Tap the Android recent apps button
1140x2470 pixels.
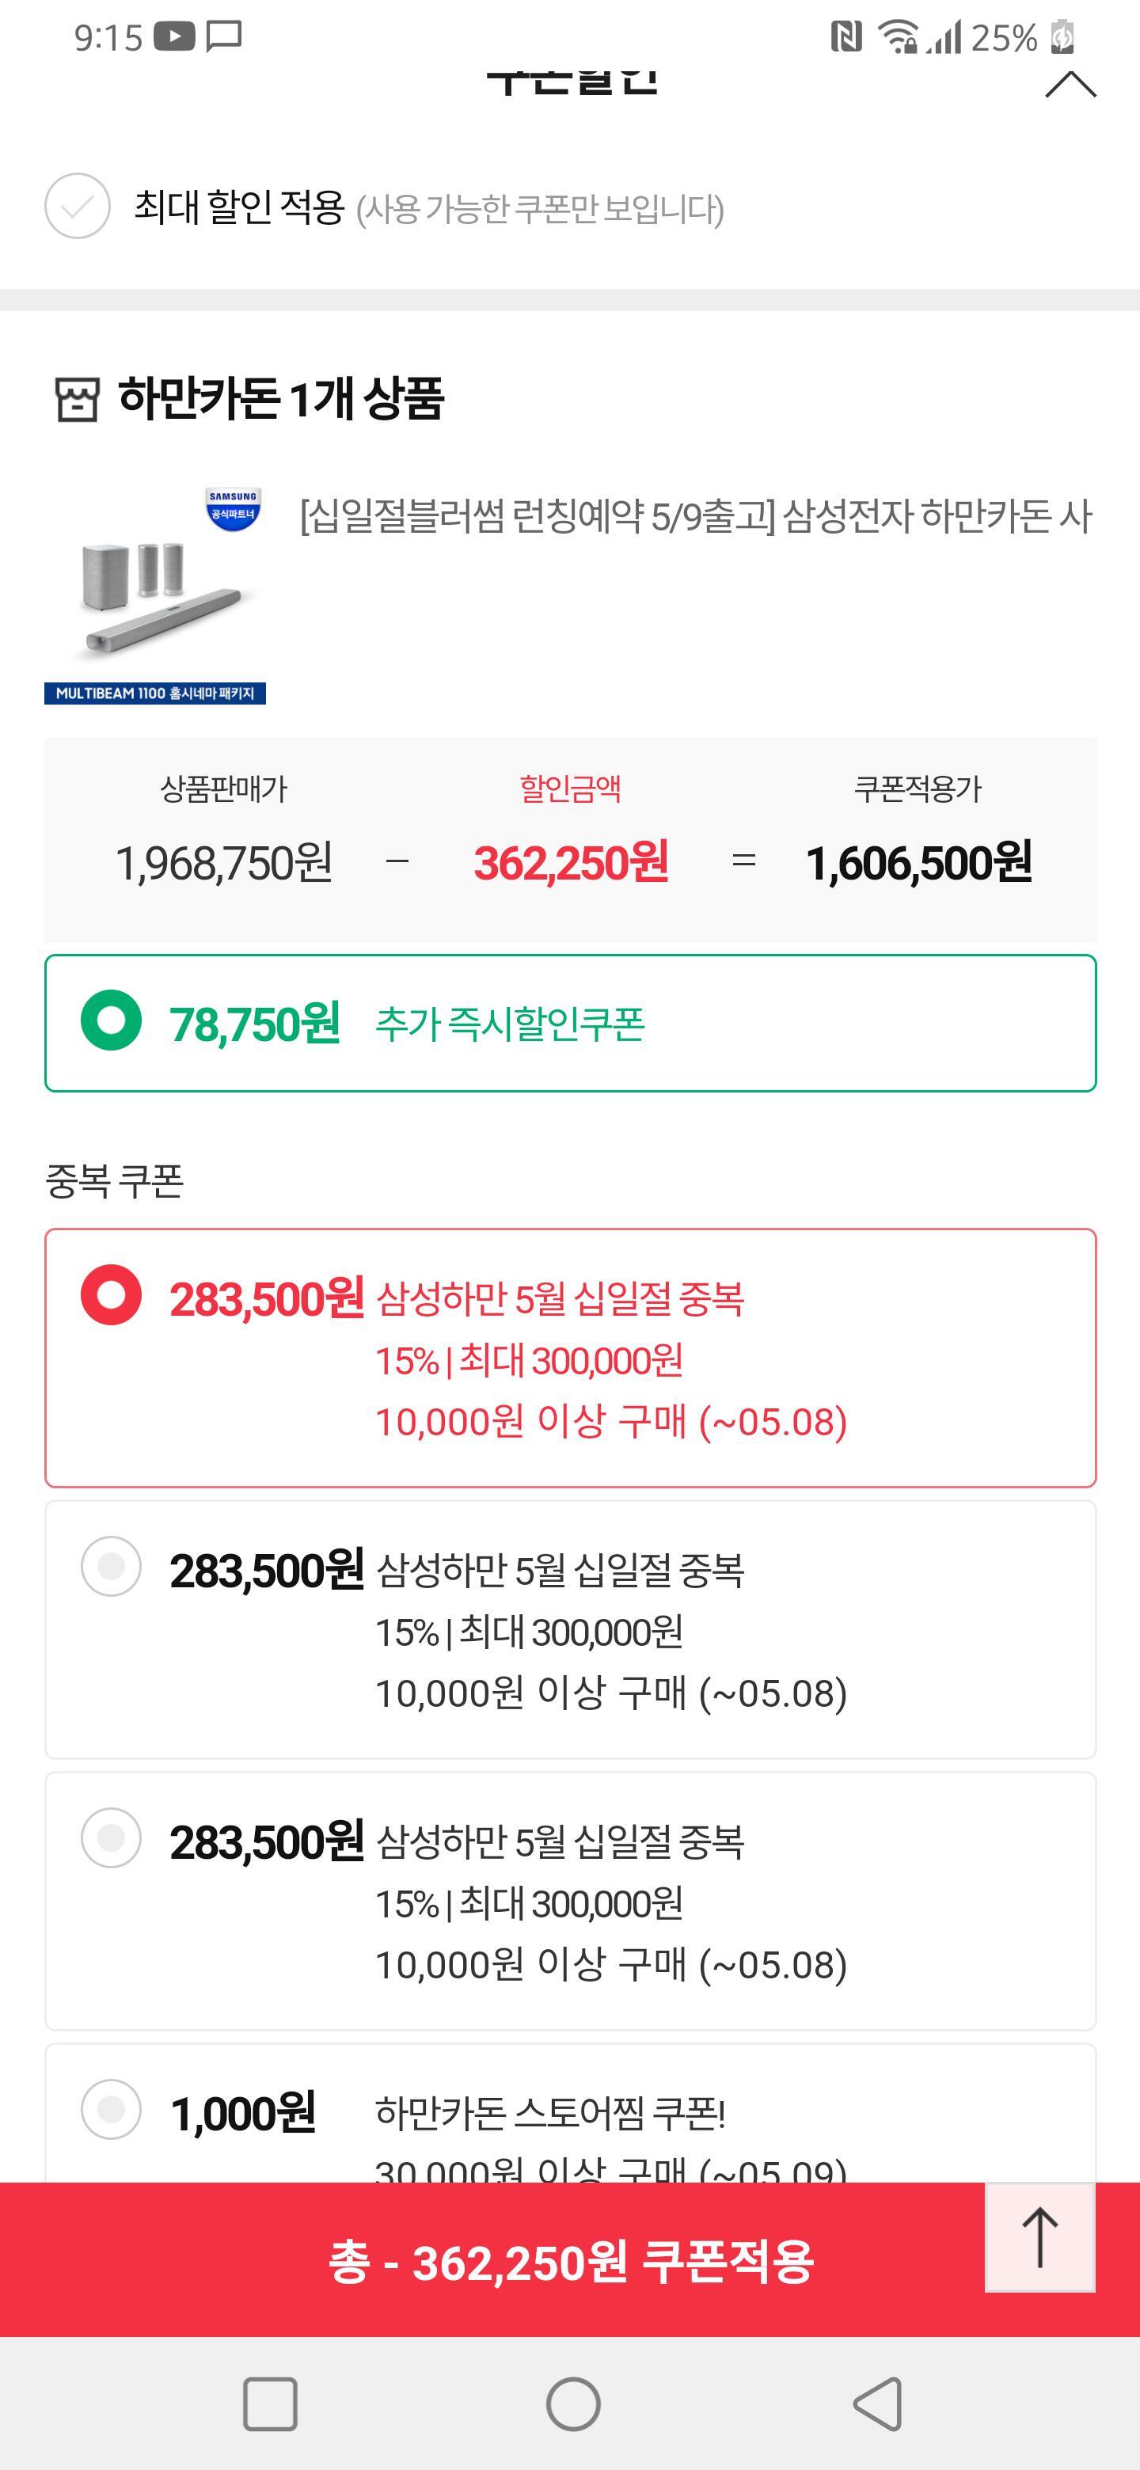point(269,2403)
